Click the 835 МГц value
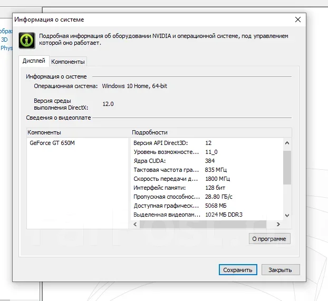This screenshot has width=328, height=301. [x=216, y=170]
